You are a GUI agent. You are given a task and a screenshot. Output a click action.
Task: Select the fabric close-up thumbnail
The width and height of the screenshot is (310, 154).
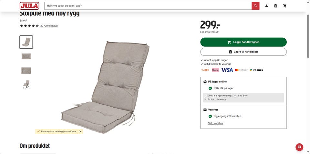(x=26, y=71)
